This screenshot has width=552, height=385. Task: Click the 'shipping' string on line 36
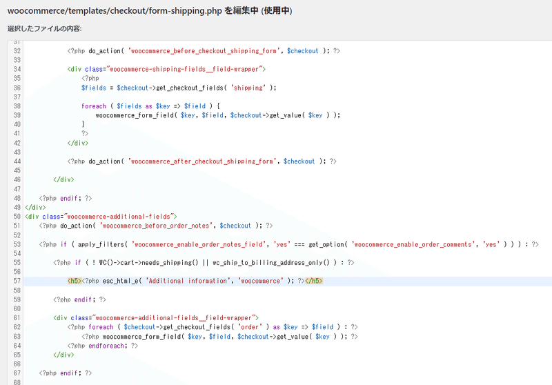[x=248, y=88]
